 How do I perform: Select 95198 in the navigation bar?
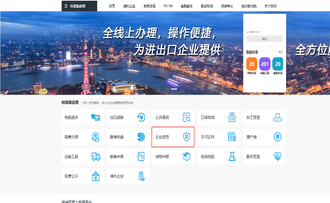point(168,6)
